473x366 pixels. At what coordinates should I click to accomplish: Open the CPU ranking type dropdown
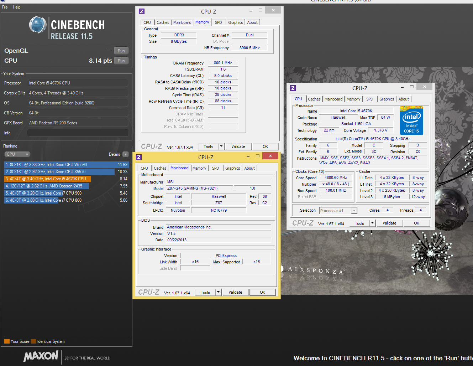pyautogui.click(x=17, y=154)
